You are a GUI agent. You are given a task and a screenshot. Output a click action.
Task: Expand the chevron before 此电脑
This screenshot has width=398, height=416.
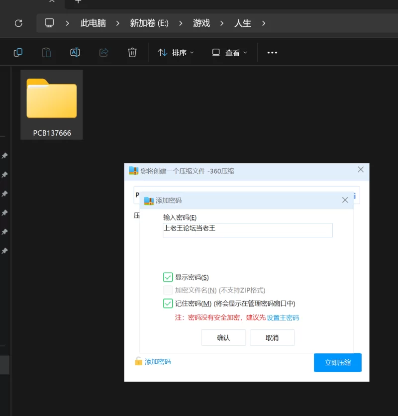pos(67,23)
